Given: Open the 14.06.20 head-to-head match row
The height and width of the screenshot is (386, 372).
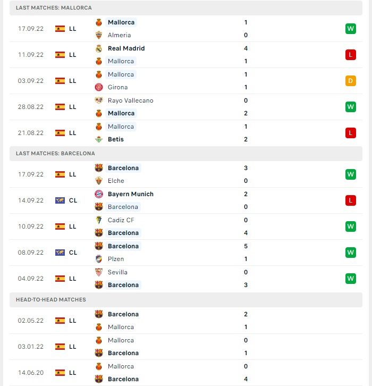Looking at the screenshot, I should click(186, 373).
